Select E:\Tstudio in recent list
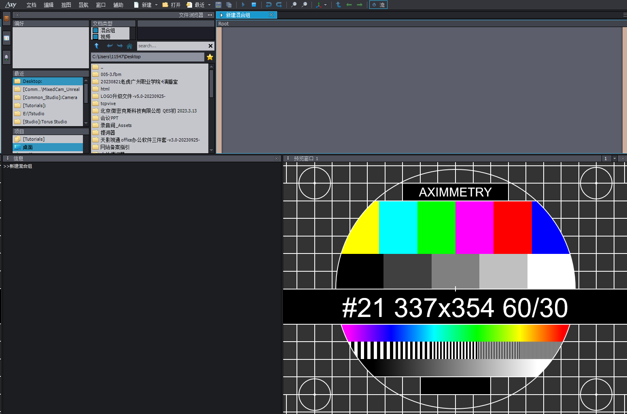Viewport: 627px width, 414px height. tap(48, 114)
